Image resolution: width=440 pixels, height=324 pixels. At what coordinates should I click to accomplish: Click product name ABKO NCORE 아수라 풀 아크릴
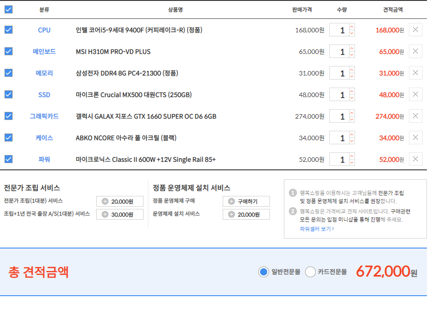coord(126,138)
